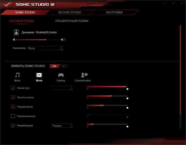The height and width of the screenshot is (145, 186).
Task: Set Чистота голоса to maximum with white dot
Action: point(127,98)
